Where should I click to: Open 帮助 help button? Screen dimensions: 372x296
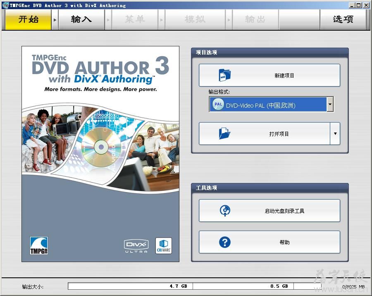pos(269,242)
